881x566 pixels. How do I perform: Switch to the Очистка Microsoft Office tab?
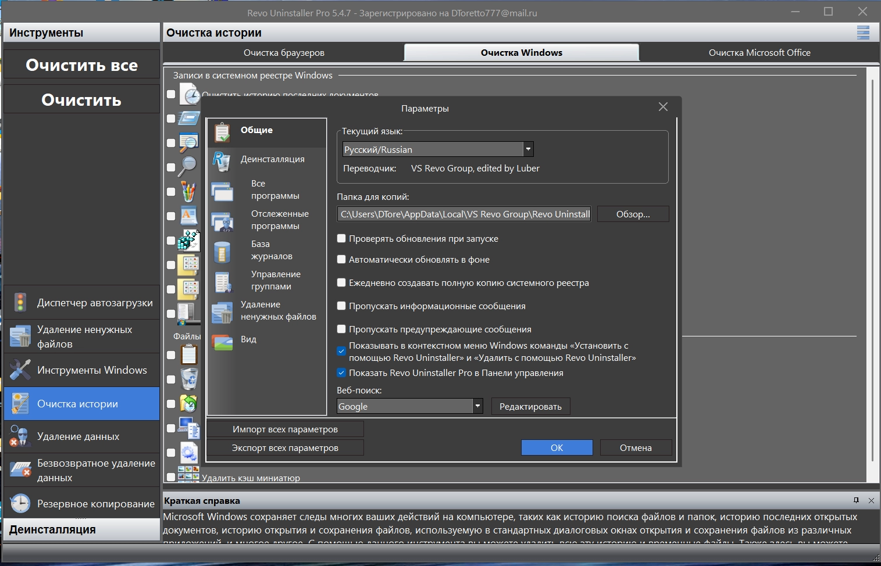759,52
